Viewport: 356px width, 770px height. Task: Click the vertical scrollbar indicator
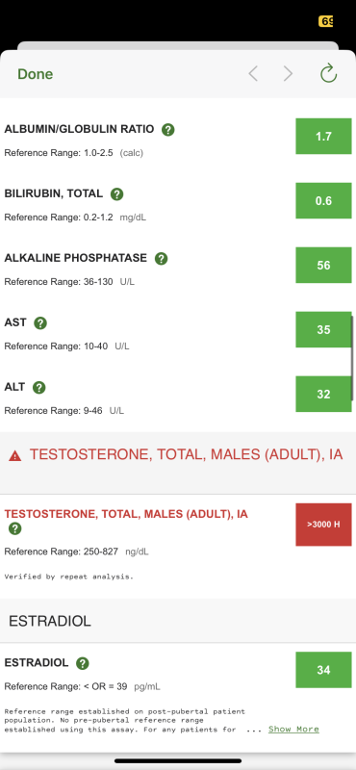coord(352,357)
